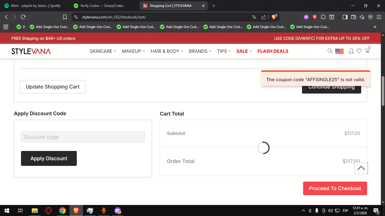Image resolution: width=385 pixels, height=216 pixels.
Task: Open FLASH DEALS page
Action: (x=273, y=51)
